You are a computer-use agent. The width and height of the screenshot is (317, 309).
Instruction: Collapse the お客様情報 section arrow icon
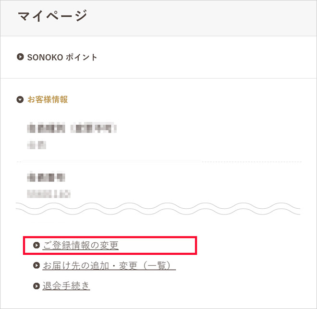click(20, 100)
